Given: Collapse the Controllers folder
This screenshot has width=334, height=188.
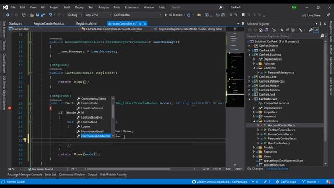Looking at the screenshot, I should (254, 121).
